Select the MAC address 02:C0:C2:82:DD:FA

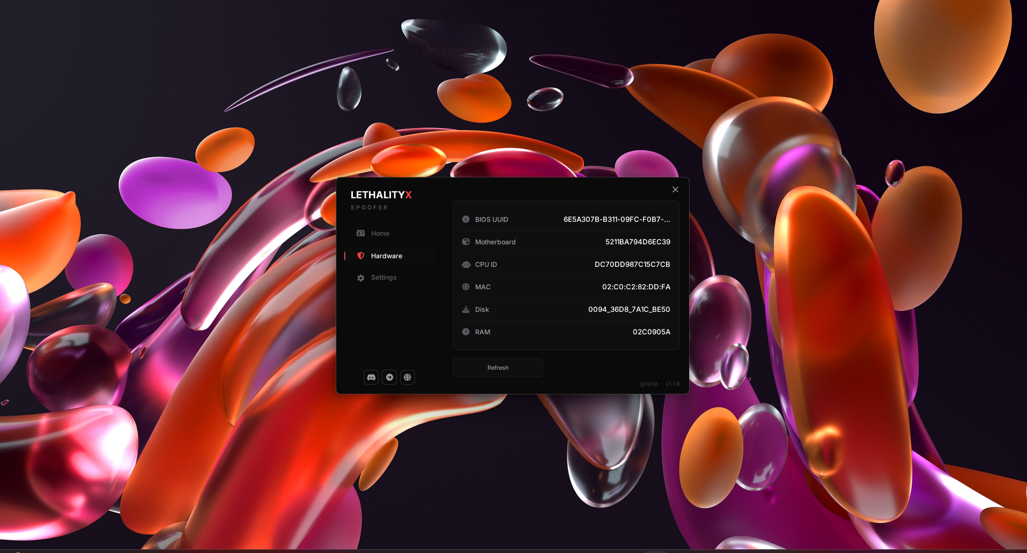coord(636,287)
